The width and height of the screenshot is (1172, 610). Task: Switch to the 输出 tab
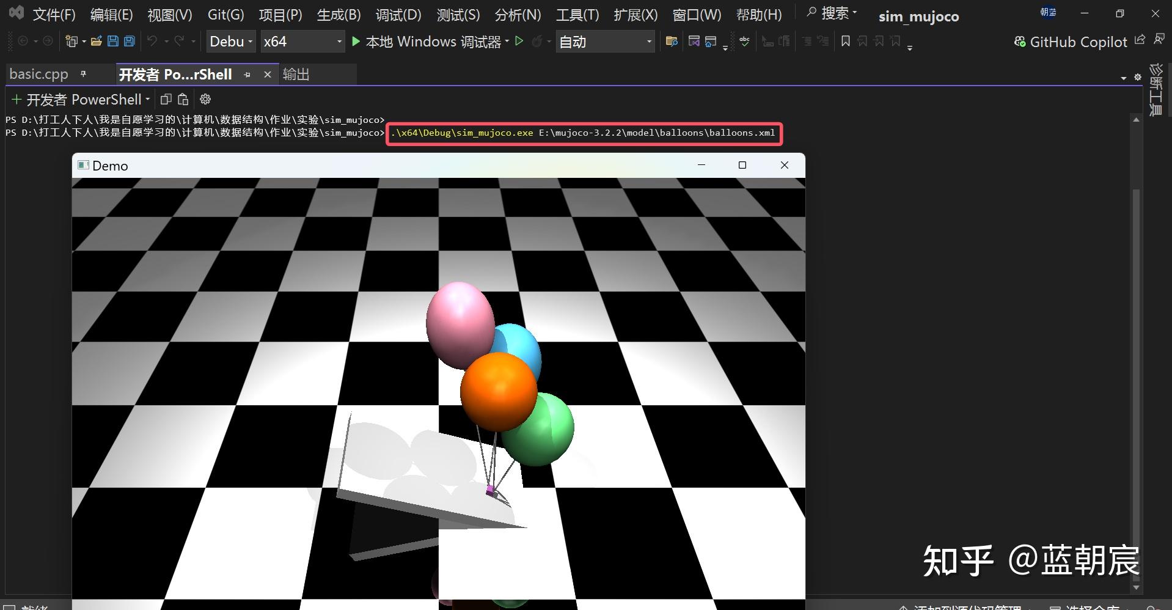(296, 75)
